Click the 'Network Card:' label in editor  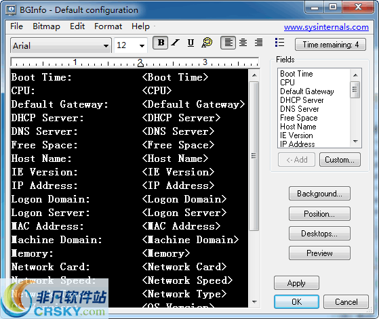pos(51,267)
